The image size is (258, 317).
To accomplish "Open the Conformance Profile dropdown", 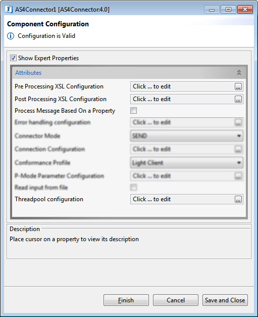I will 186,162.
